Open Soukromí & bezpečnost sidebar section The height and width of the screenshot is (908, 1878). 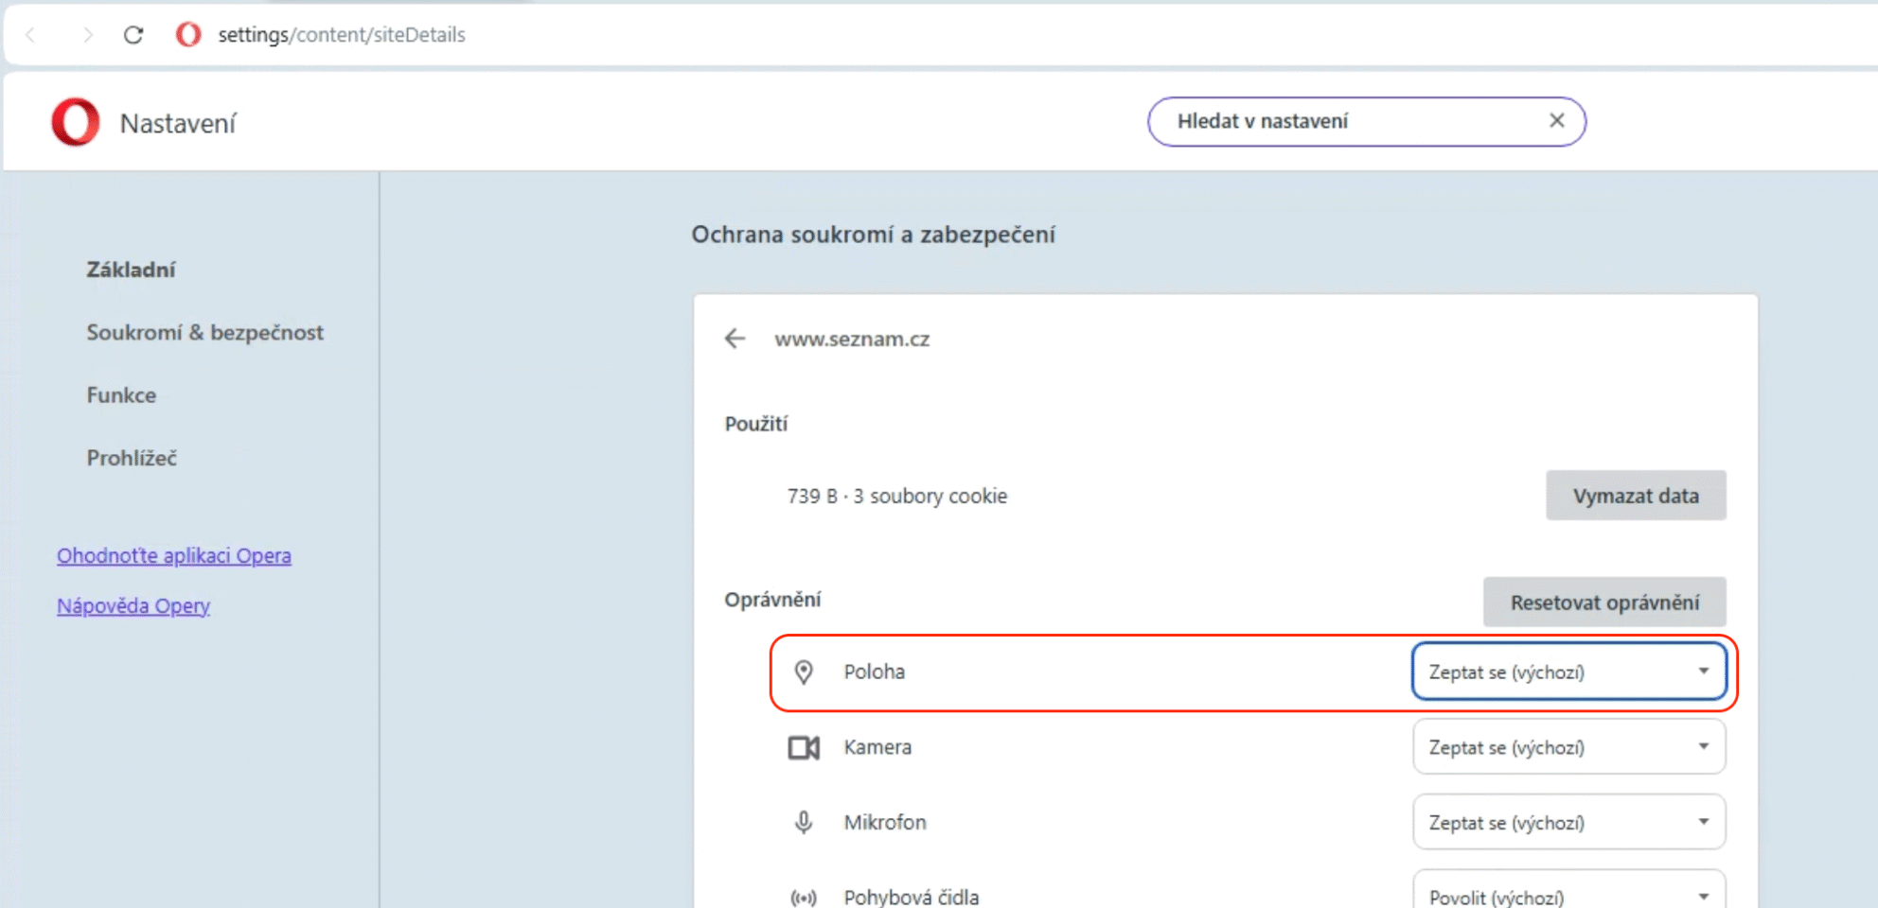(204, 333)
